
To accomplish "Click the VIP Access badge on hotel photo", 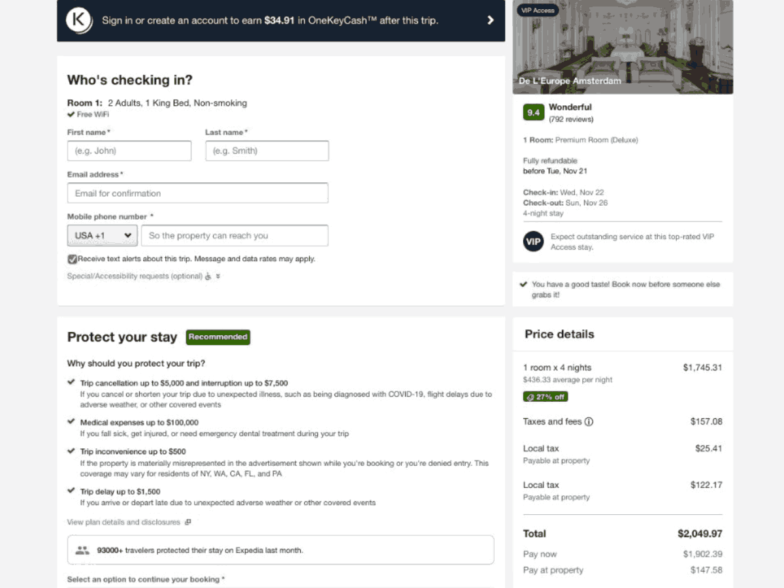I will (537, 10).
